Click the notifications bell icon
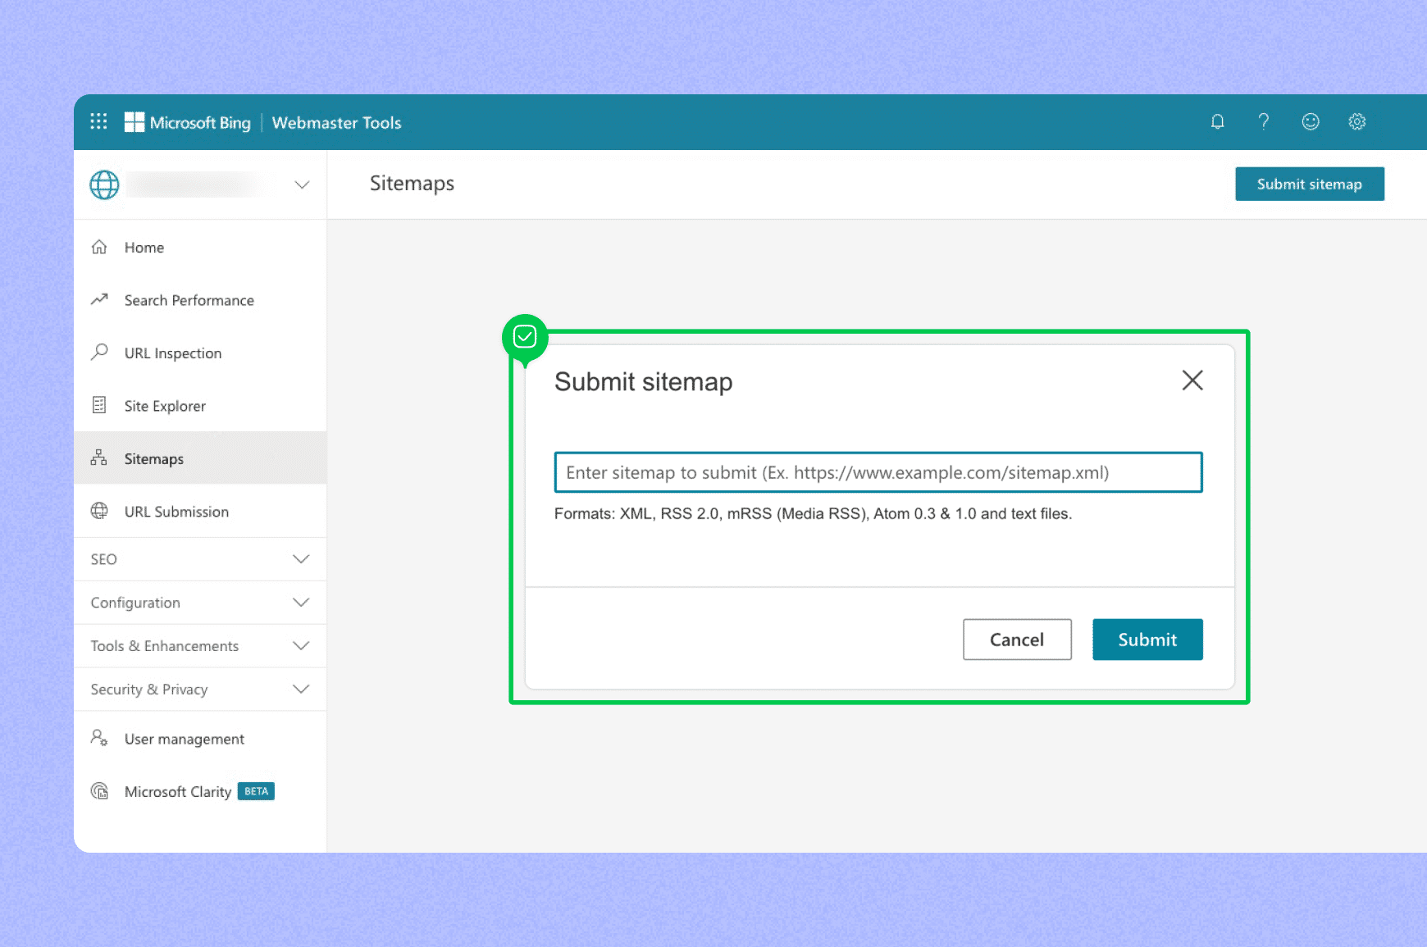1427x947 pixels. pyautogui.click(x=1217, y=122)
